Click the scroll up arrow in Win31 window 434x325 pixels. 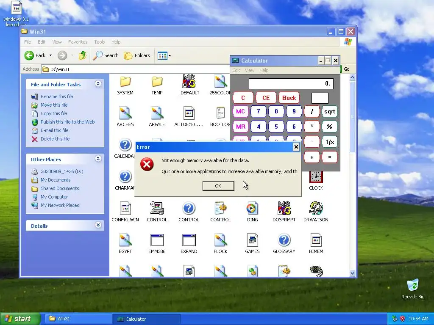[x=352, y=77]
